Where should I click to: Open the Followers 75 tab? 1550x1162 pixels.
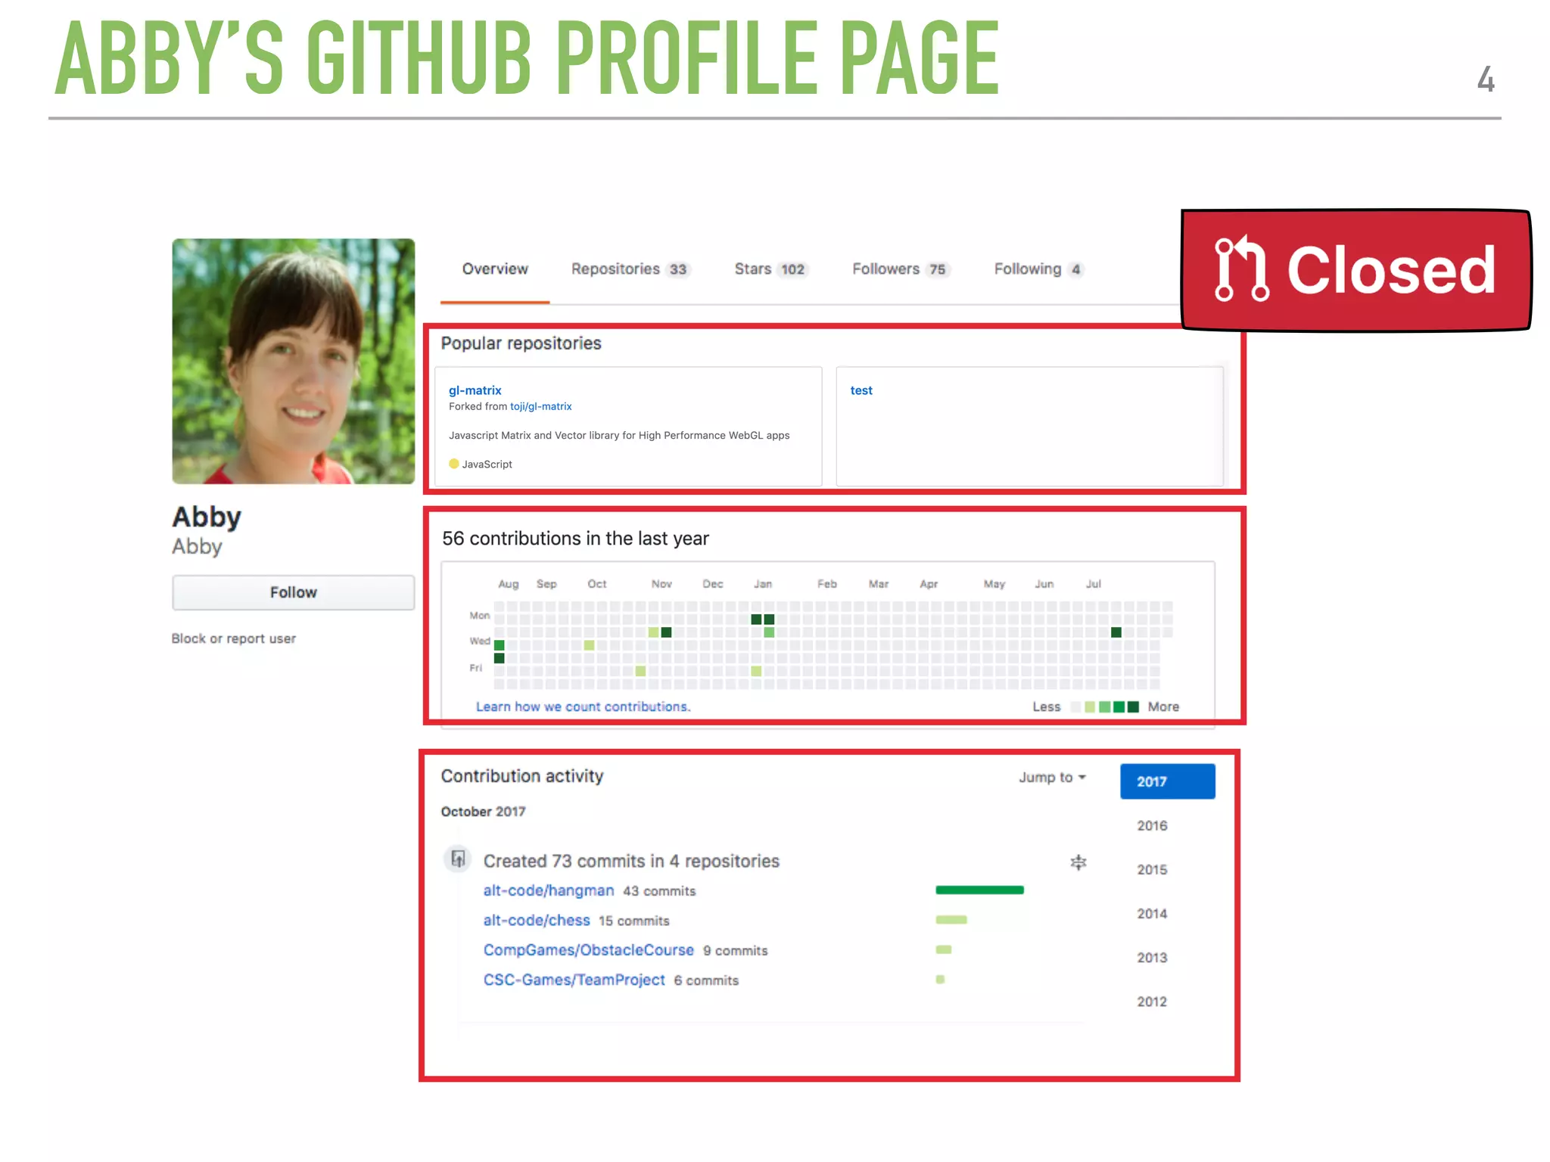[901, 269]
